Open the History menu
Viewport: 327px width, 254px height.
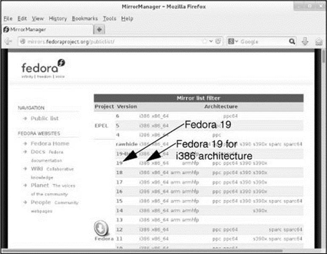58,19
